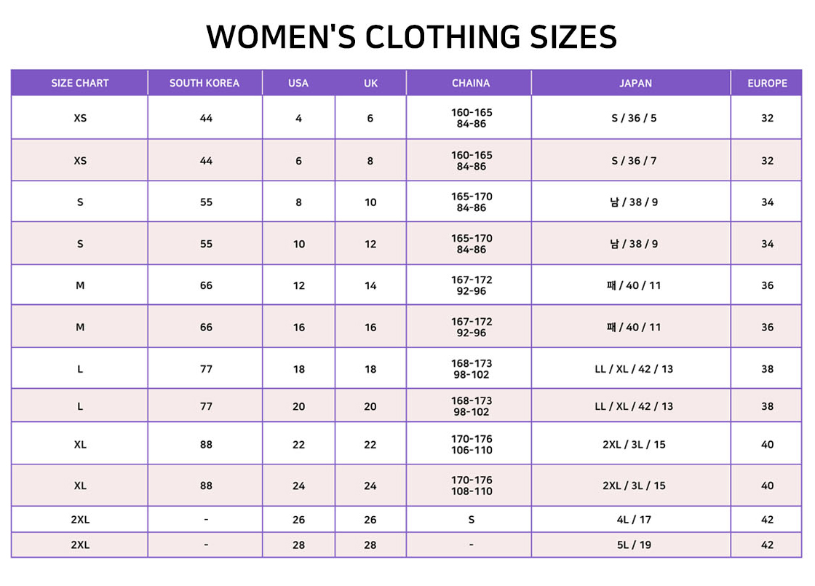815x586 pixels.
Task: Select the Japan cell 4L / 17
Action: pos(634,520)
